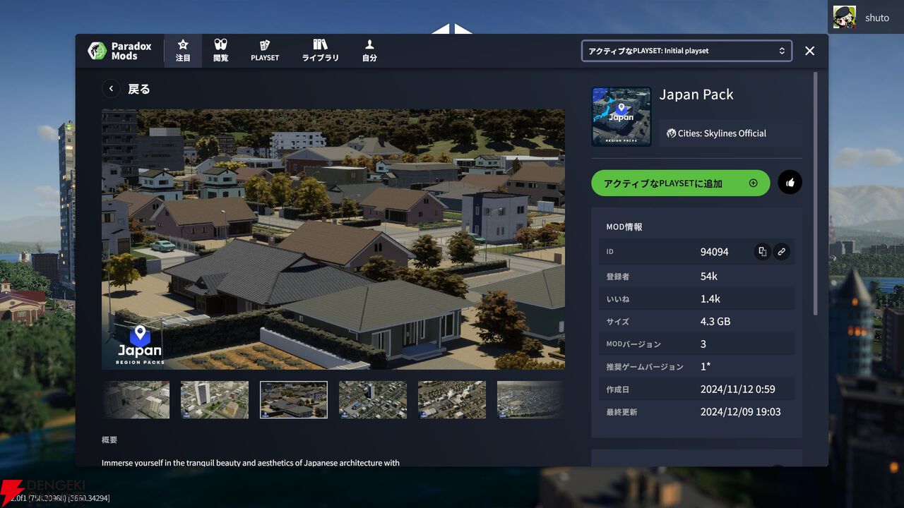Go to the ライブラリ library tab

click(x=321, y=51)
